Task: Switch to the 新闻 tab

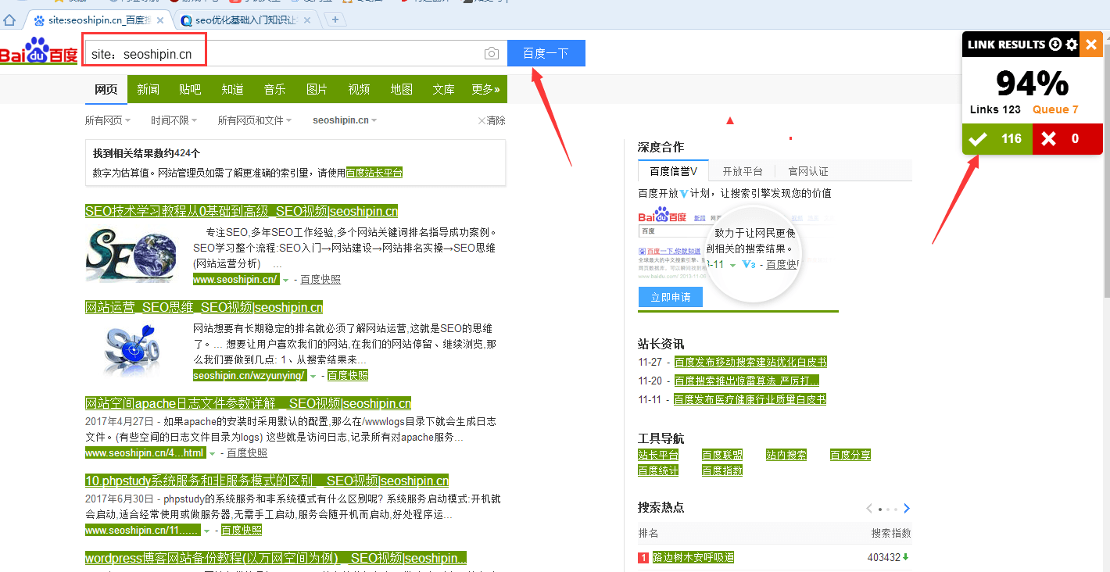Action: 149,89
